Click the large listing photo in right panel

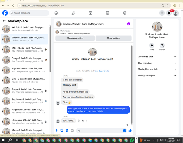[157, 27]
